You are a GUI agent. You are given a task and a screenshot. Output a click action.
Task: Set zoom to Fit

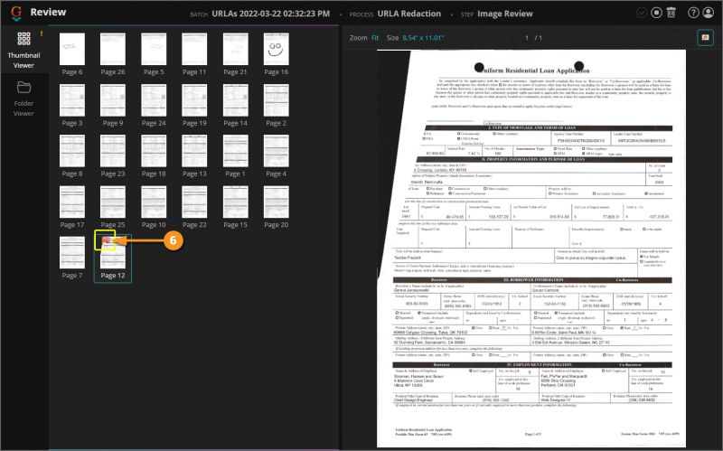point(375,38)
